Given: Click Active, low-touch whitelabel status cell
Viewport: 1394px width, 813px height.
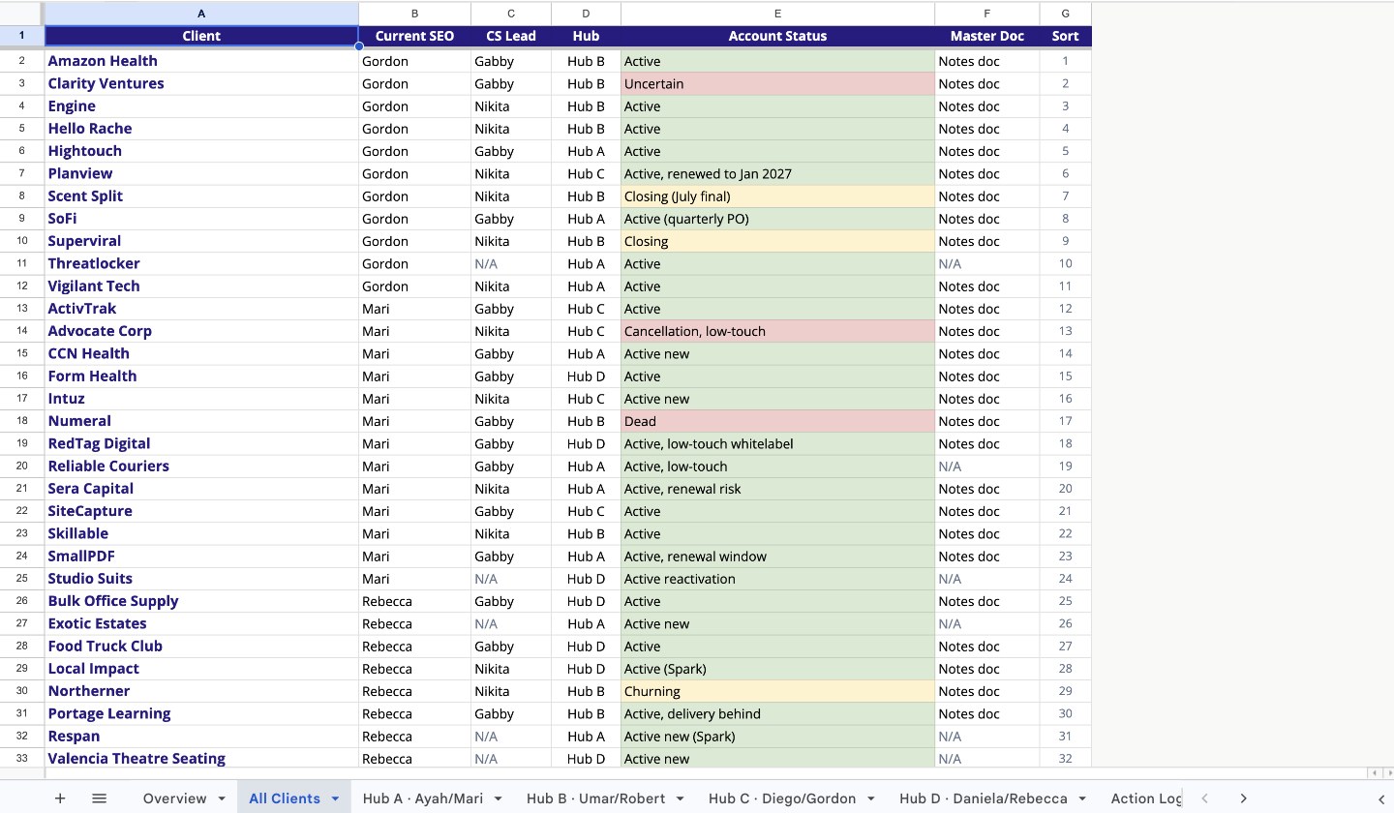Looking at the screenshot, I should click(777, 443).
